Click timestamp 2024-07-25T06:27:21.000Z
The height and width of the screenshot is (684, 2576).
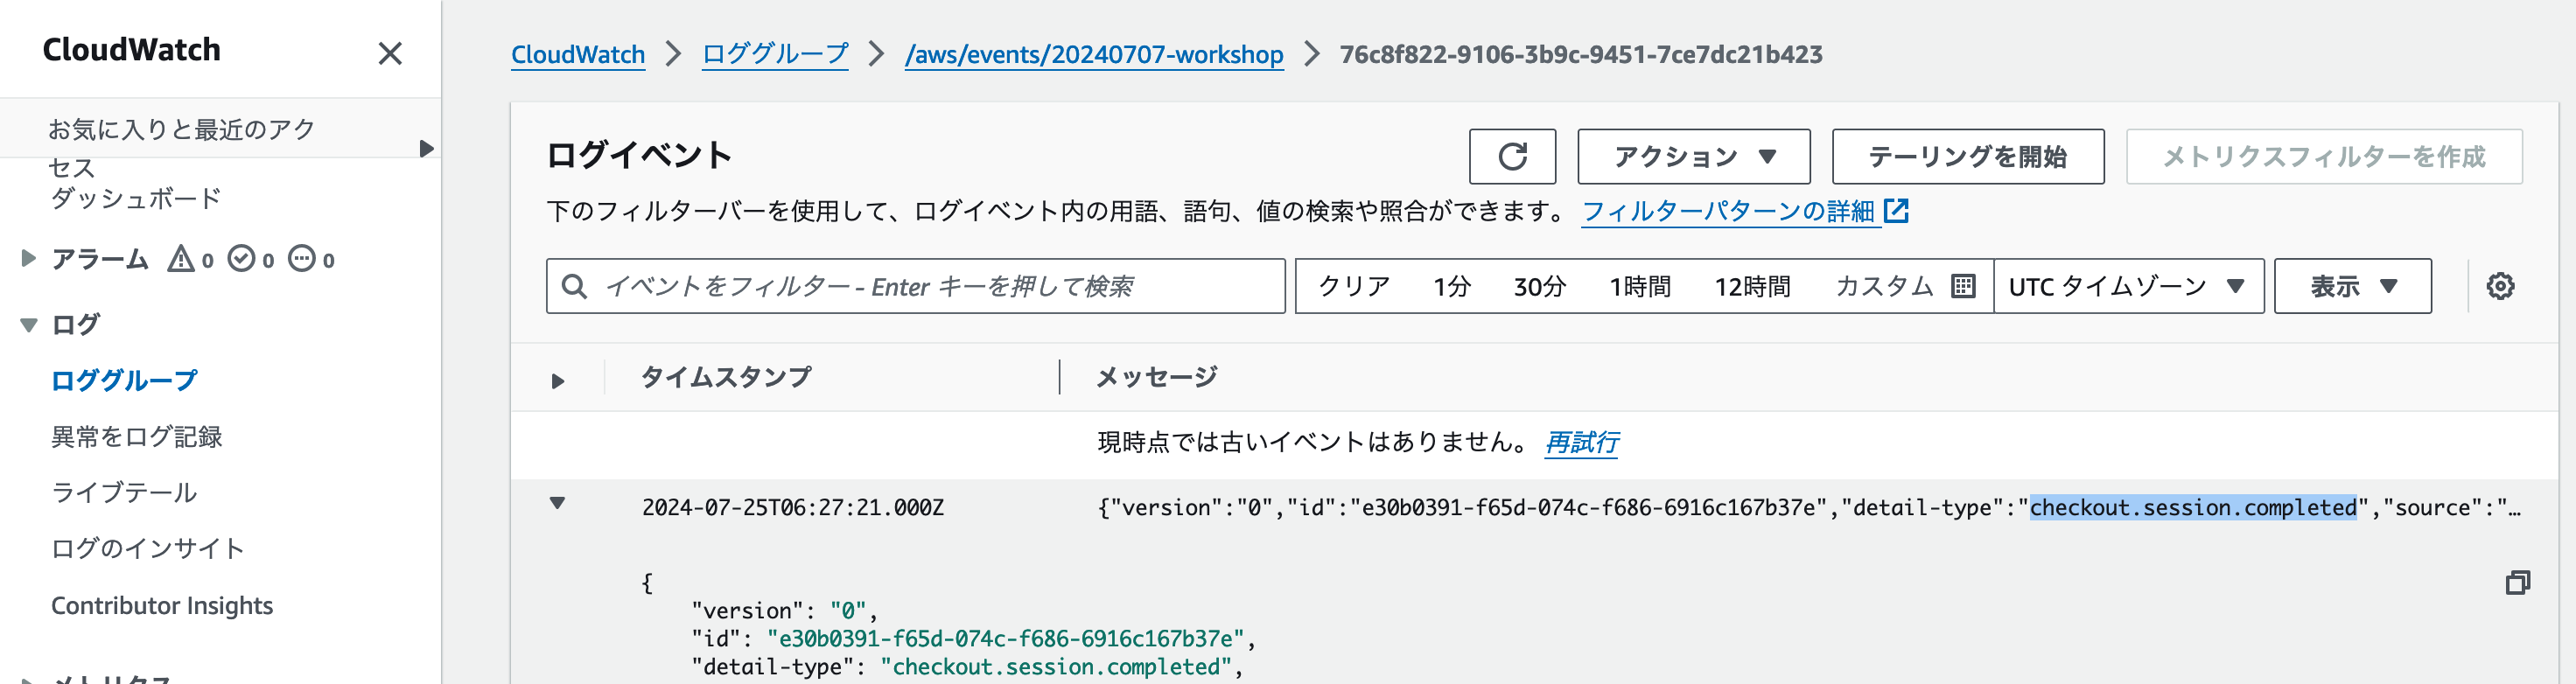pos(793,507)
